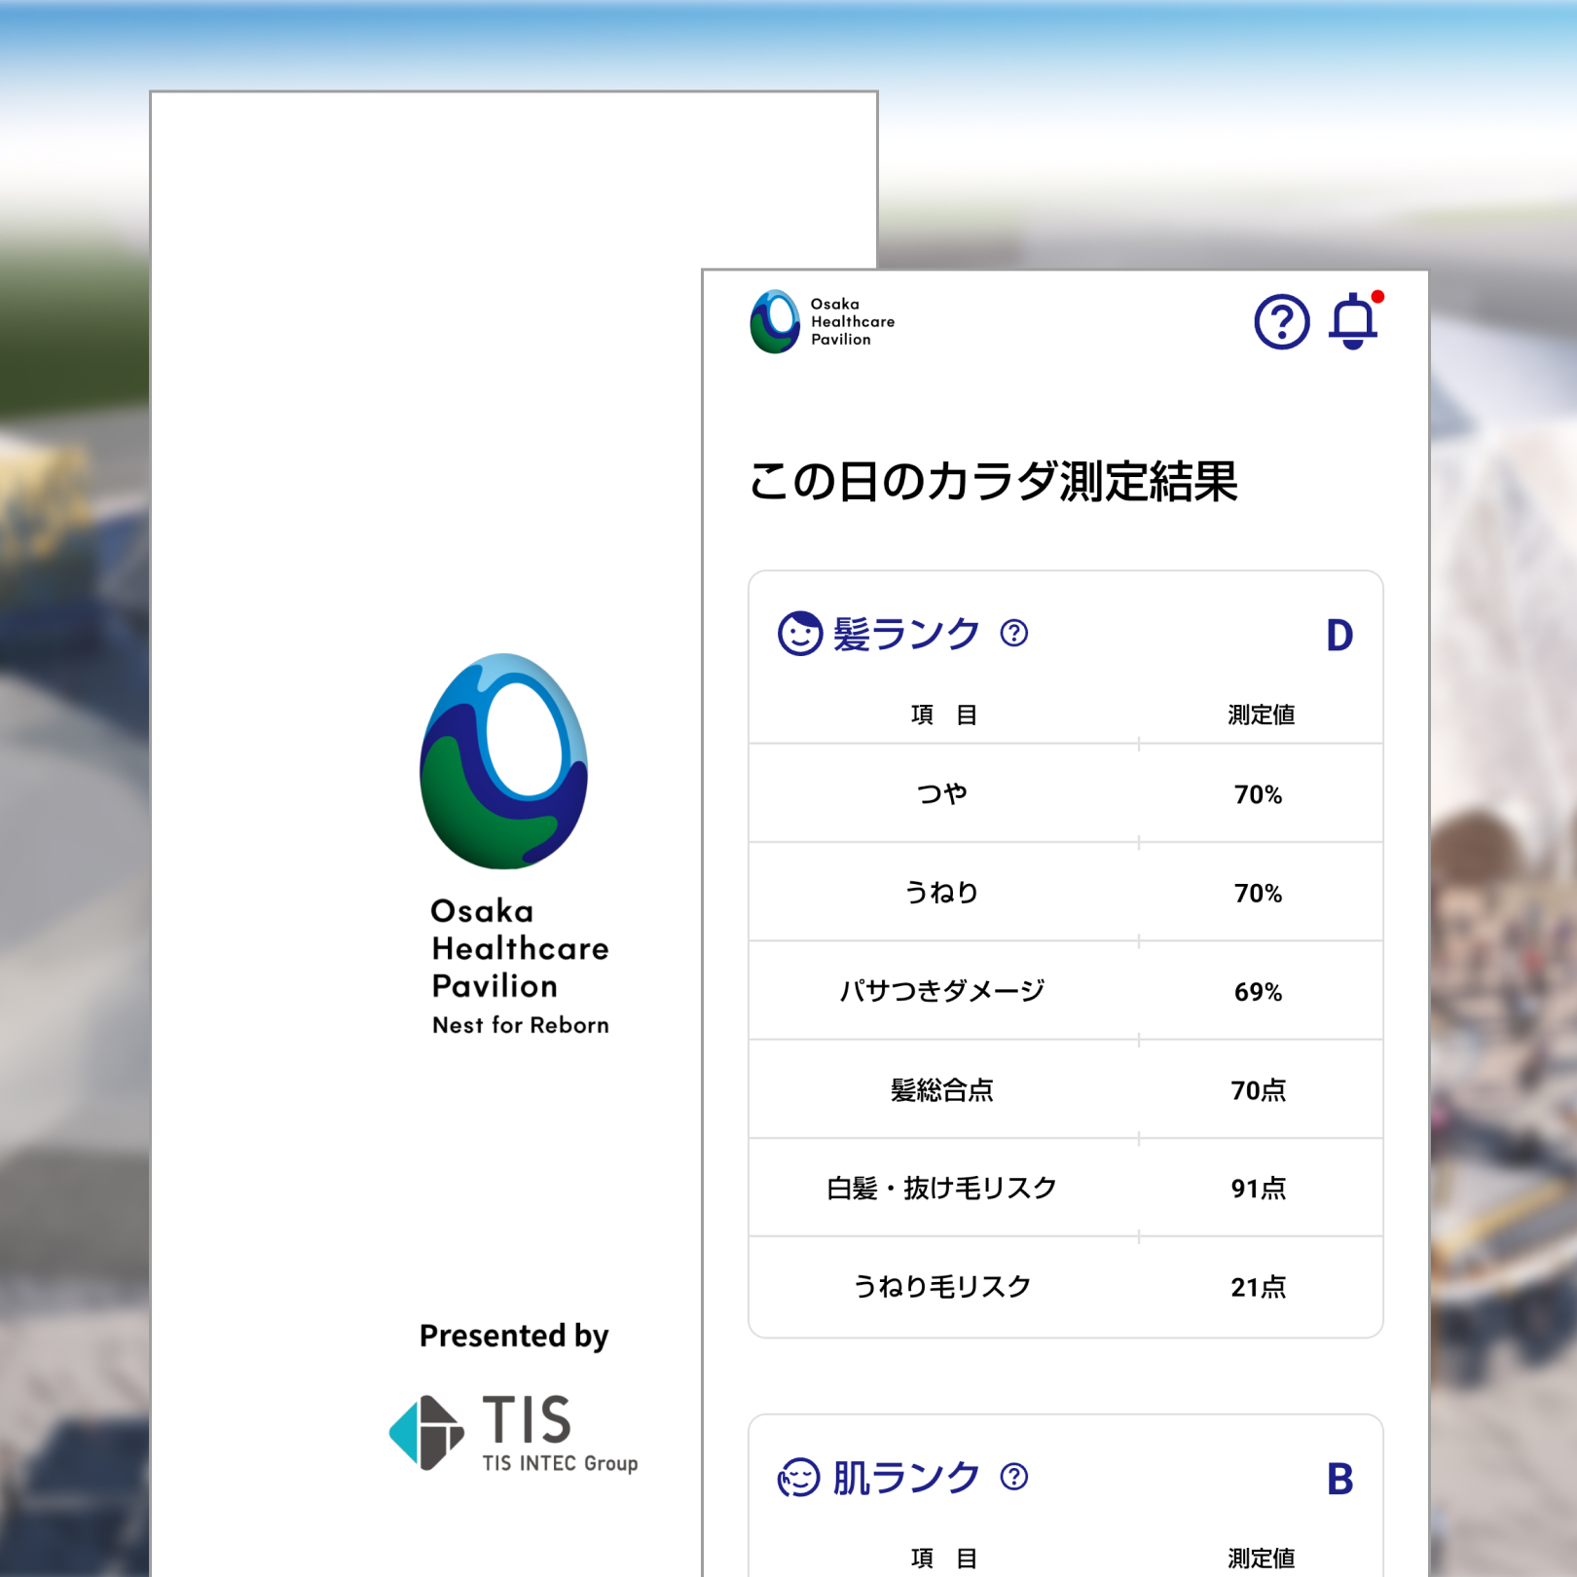Image resolution: width=1577 pixels, height=1577 pixels.
Task: Click the 69% measurement value
Action: (1259, 992)
